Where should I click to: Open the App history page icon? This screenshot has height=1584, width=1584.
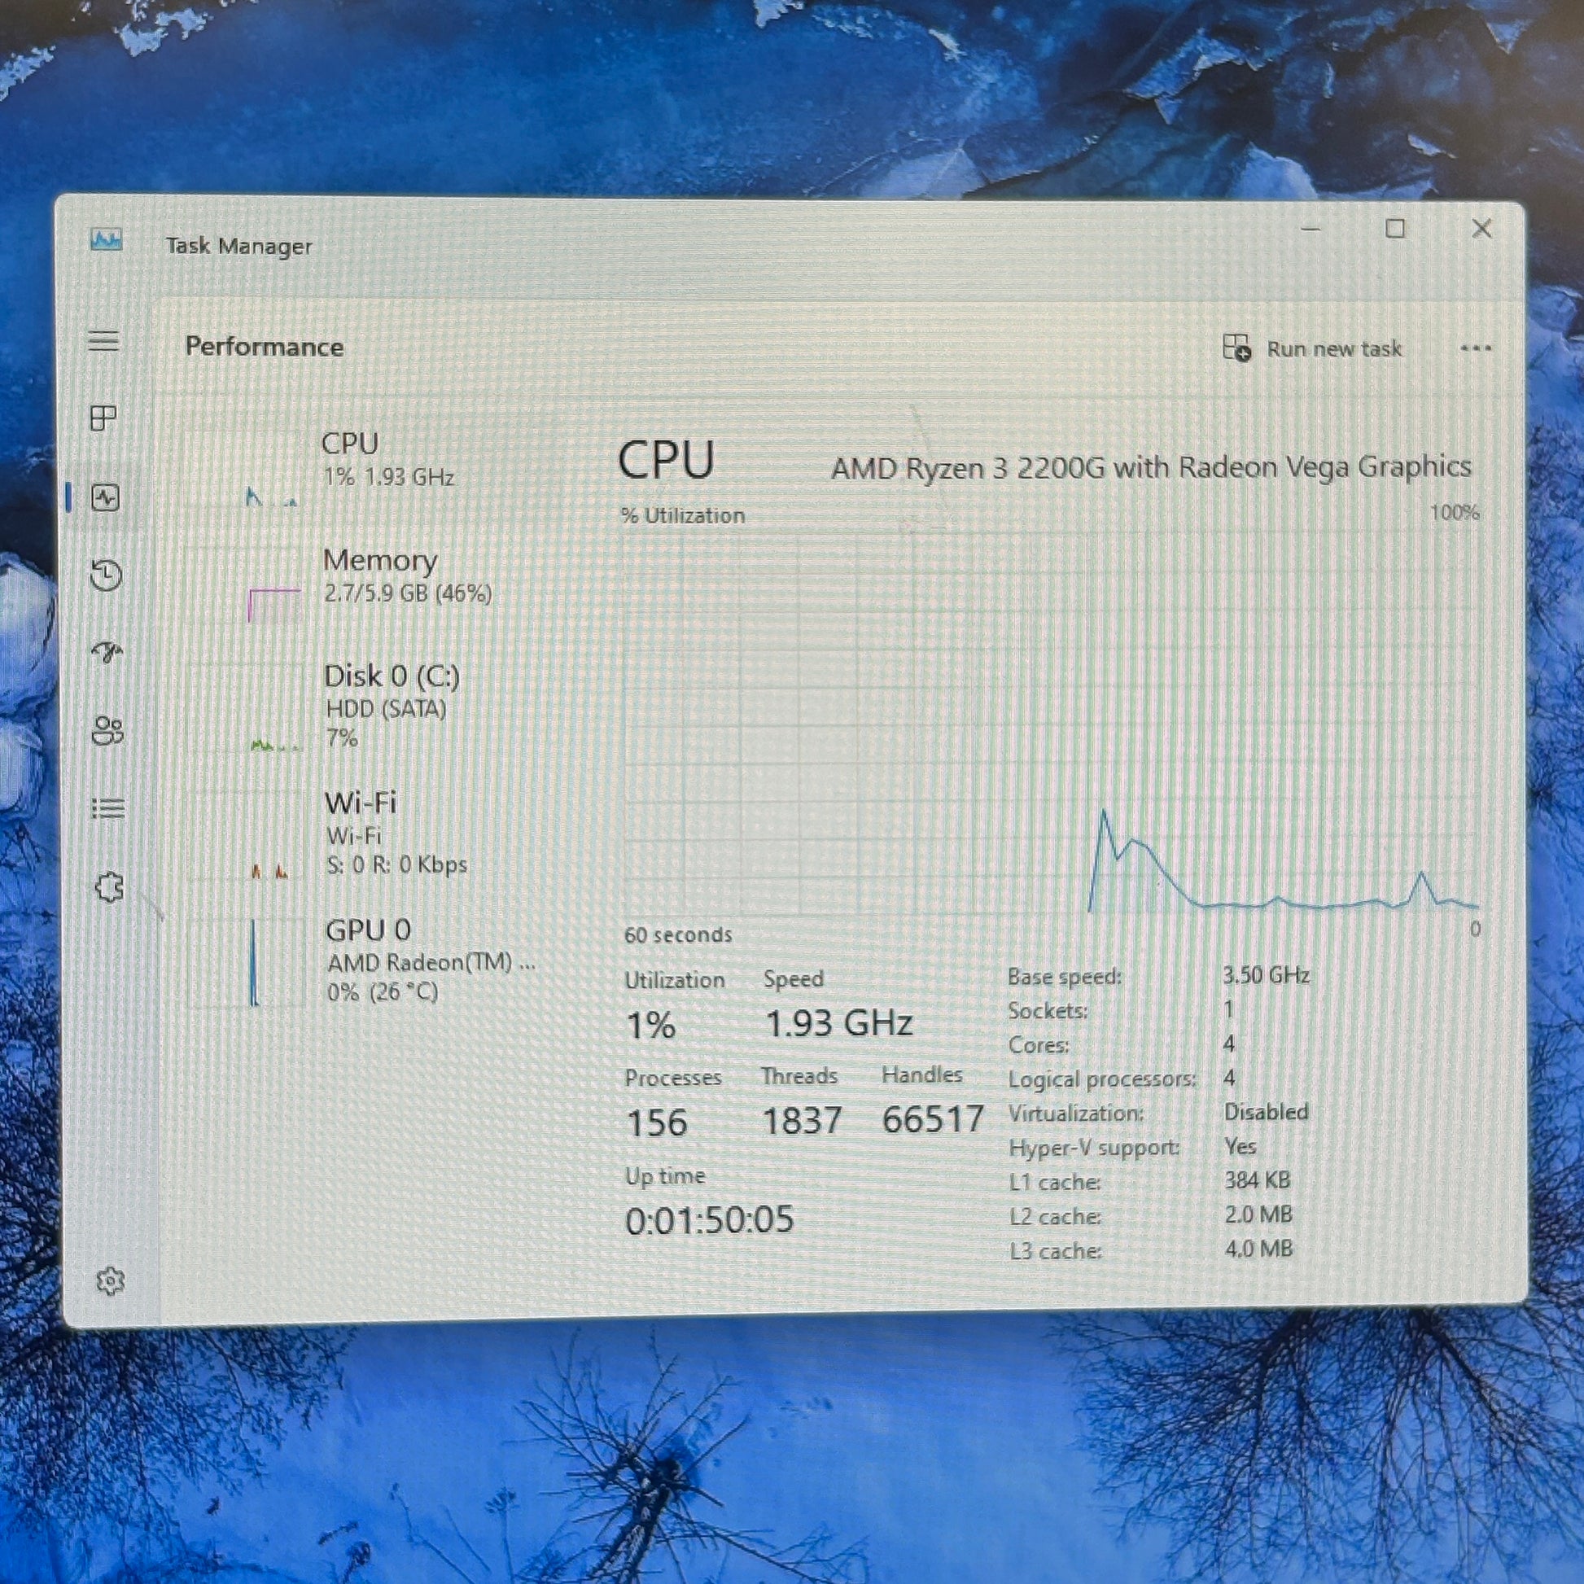pyautogui.click(x=107, y=575)
